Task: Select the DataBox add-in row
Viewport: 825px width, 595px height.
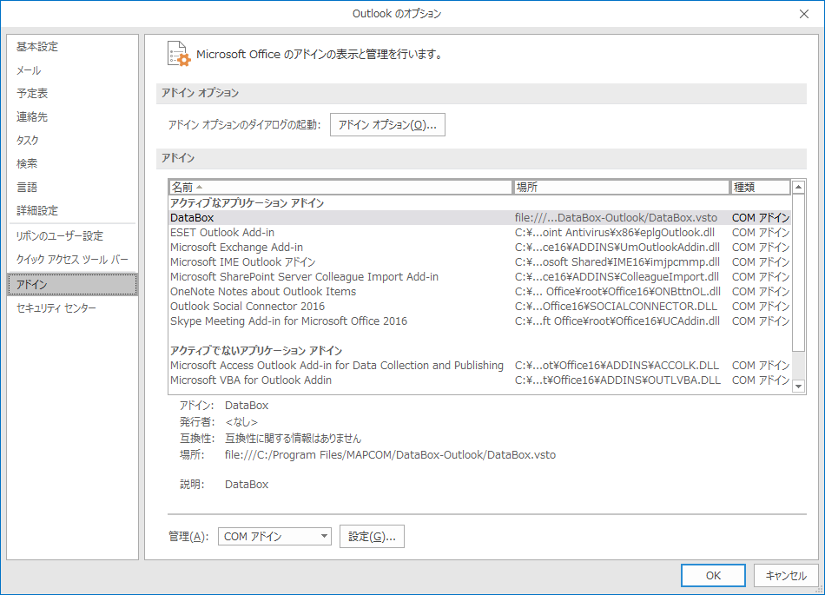Action: (x=479, y=218)
